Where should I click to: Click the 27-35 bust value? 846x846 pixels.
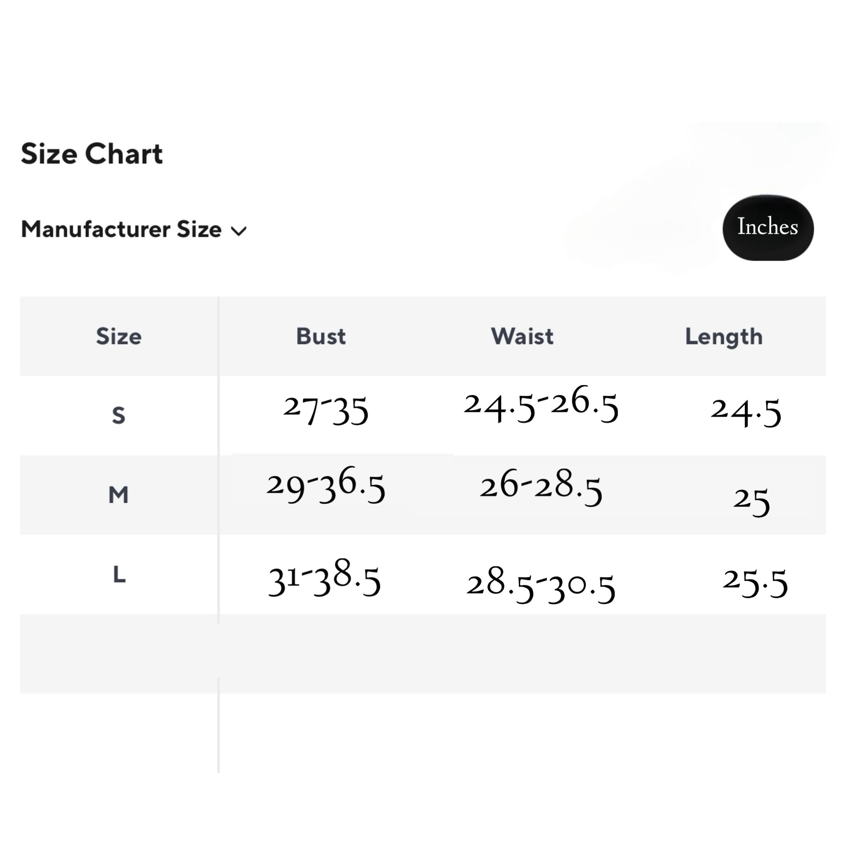[326, 410]
